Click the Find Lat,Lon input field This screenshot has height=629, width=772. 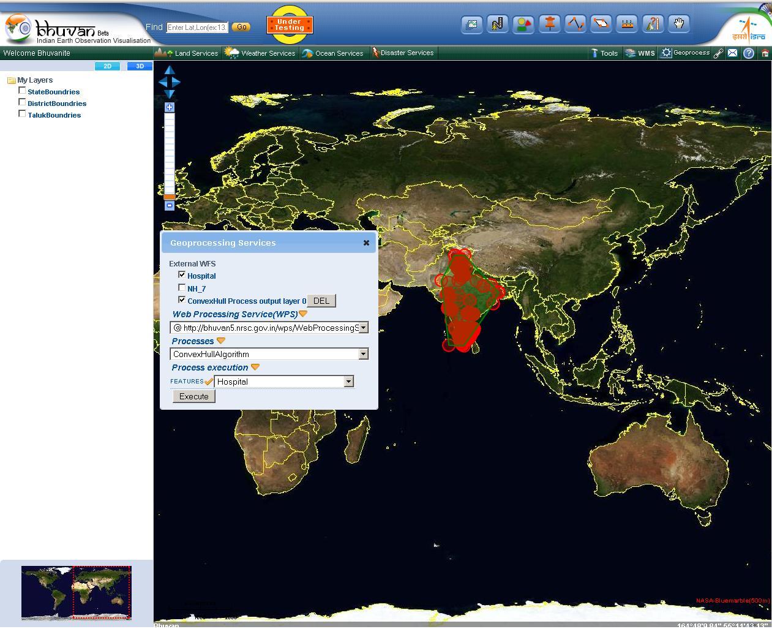point(197,27)
